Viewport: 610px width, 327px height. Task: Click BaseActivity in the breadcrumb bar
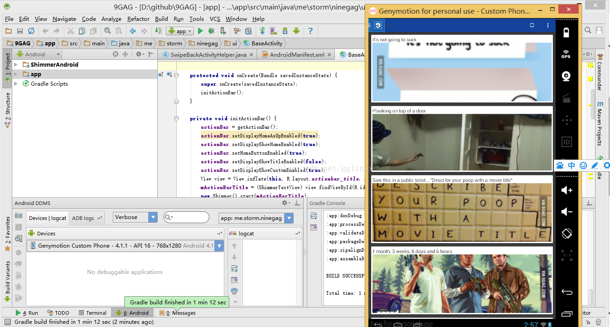(263, 44)
